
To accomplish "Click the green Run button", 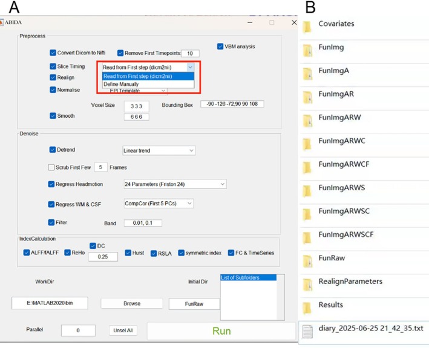I will pos(221,331).
